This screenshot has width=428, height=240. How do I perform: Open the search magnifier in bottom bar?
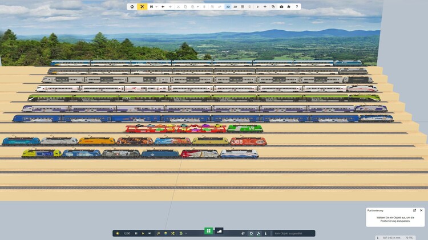(x=158, y=234)
